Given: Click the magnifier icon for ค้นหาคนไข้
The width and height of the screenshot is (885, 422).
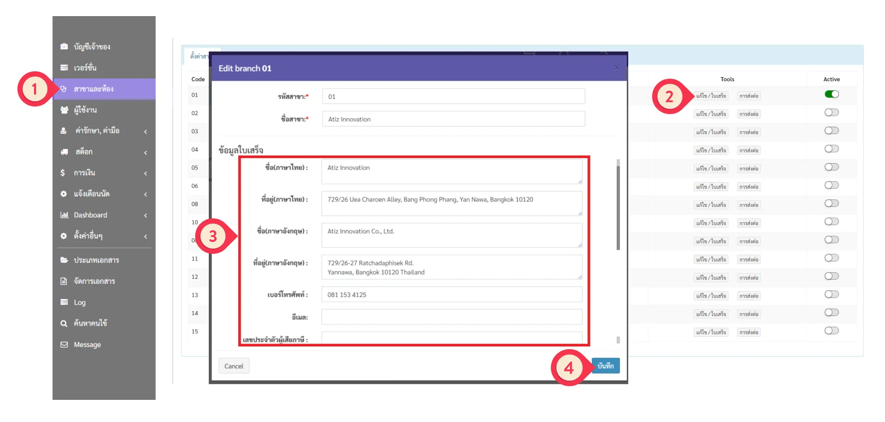Looking at the screenshot, I should pyautogui.click(x=64, y=323).
